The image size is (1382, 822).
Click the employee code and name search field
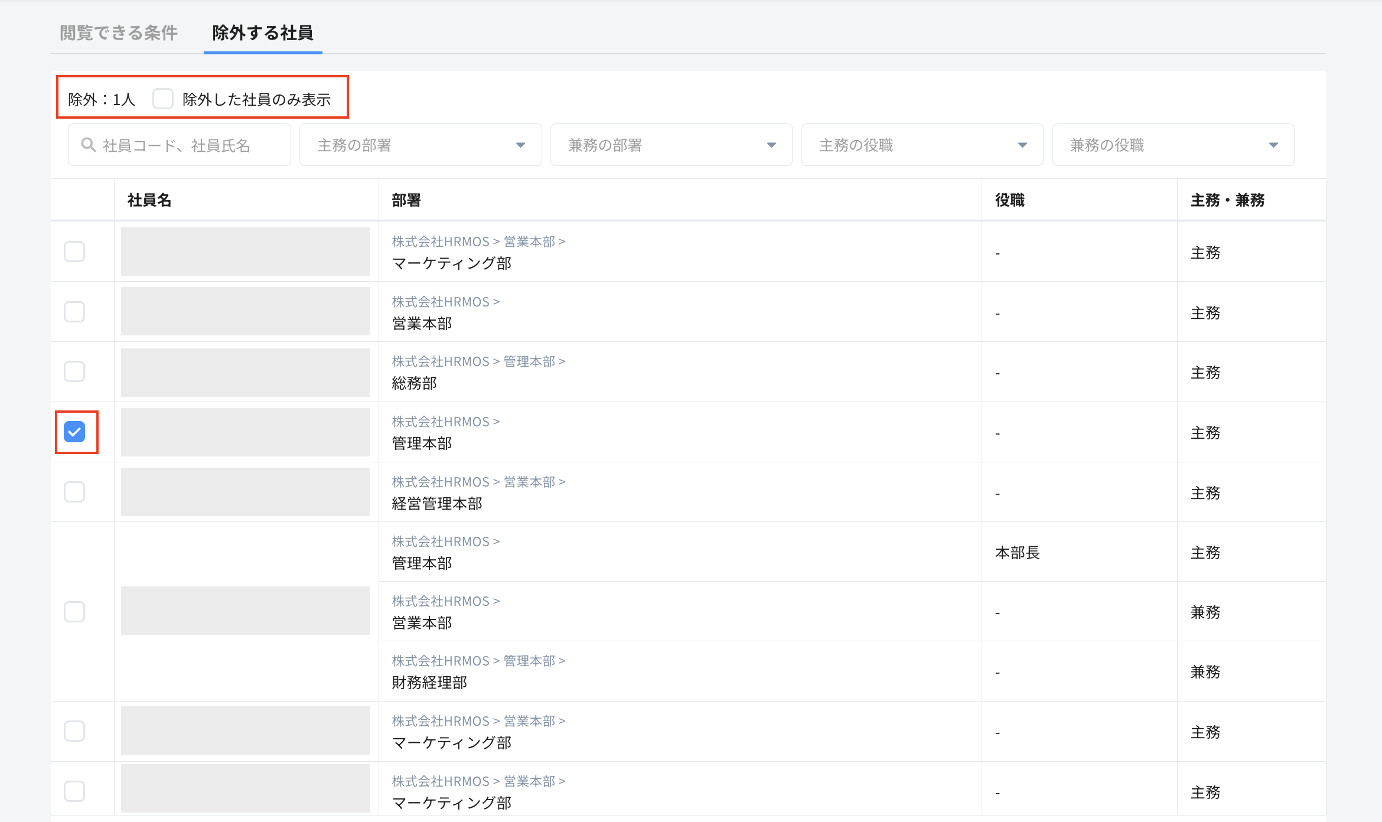click(x=189, y=145)
